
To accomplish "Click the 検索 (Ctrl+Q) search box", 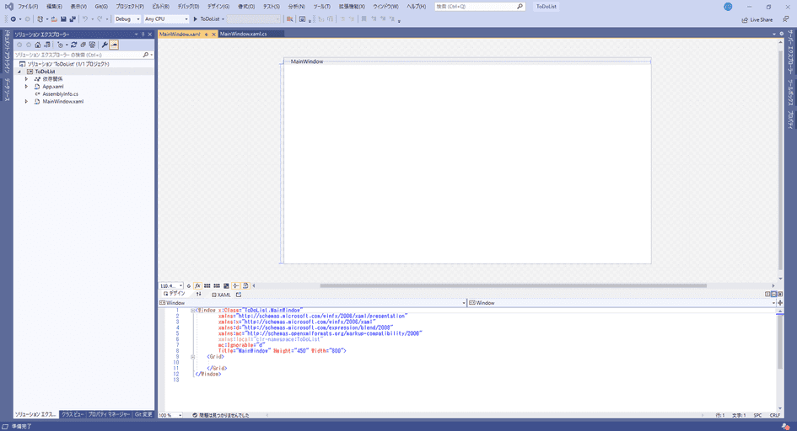I will coord(479,7).
